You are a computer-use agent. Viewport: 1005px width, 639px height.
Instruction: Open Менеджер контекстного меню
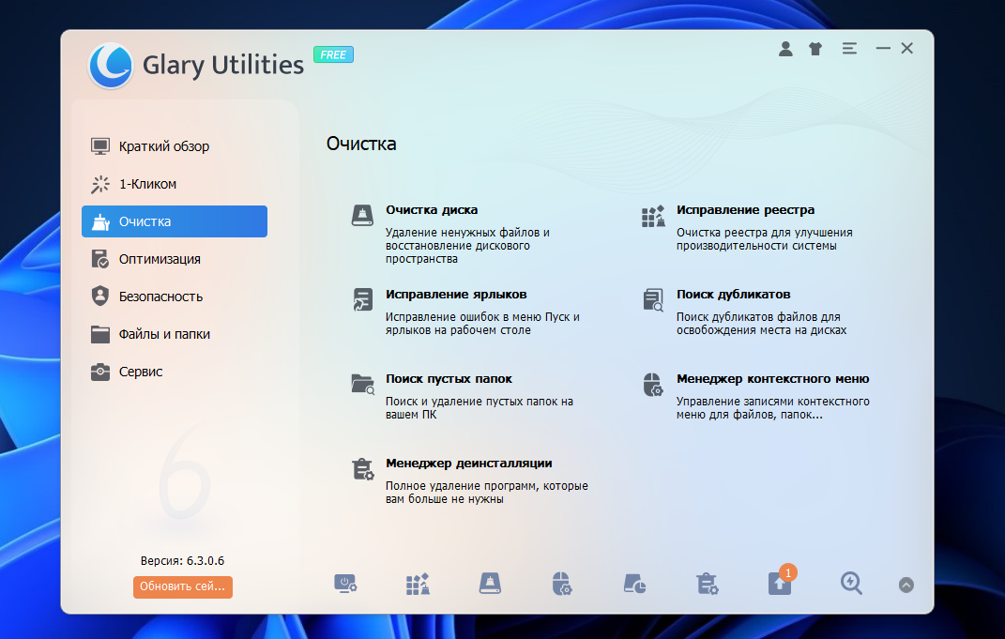(x=773, y=379)
